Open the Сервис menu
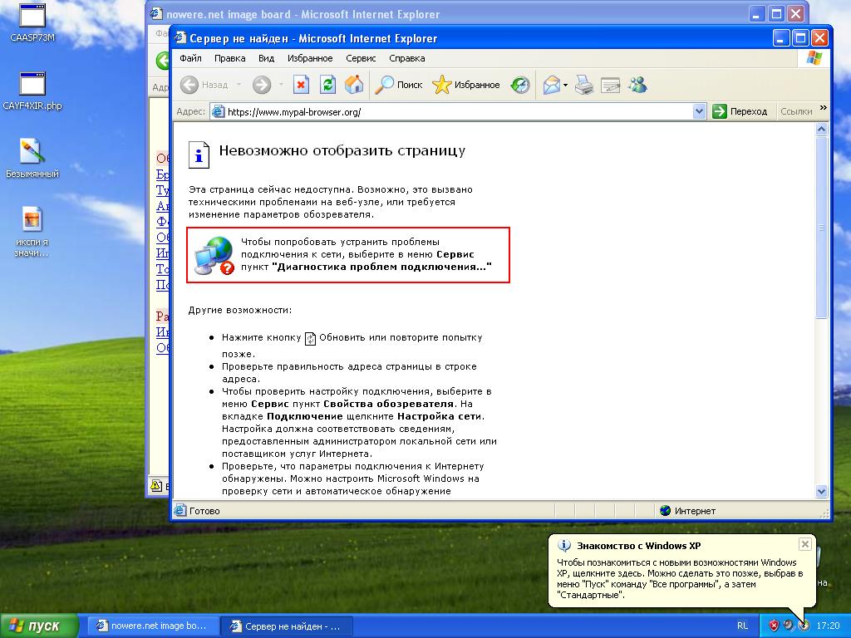This screenshot has height=638, width=851. pos(361,58)
